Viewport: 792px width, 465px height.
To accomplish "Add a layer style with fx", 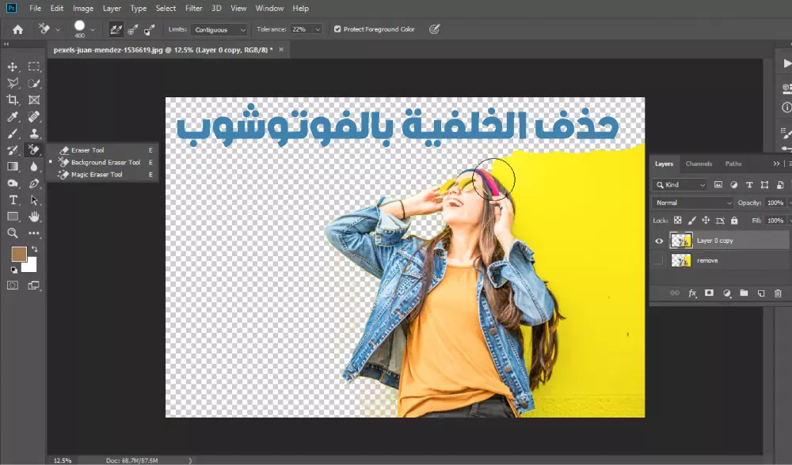I will 692,293.
